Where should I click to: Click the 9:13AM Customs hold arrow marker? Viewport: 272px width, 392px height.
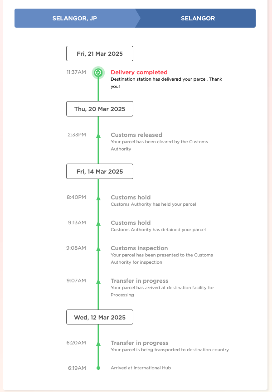click(x=98, y=223)
